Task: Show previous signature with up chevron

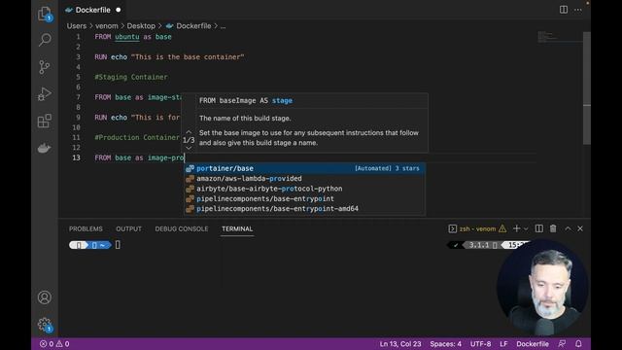Action: (189, 132)
